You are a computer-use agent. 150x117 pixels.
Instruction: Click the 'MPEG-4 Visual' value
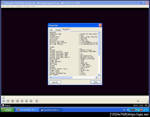click(86, 50)
